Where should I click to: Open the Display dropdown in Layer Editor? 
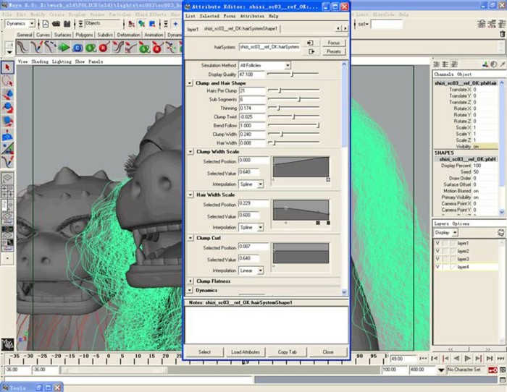445,232
